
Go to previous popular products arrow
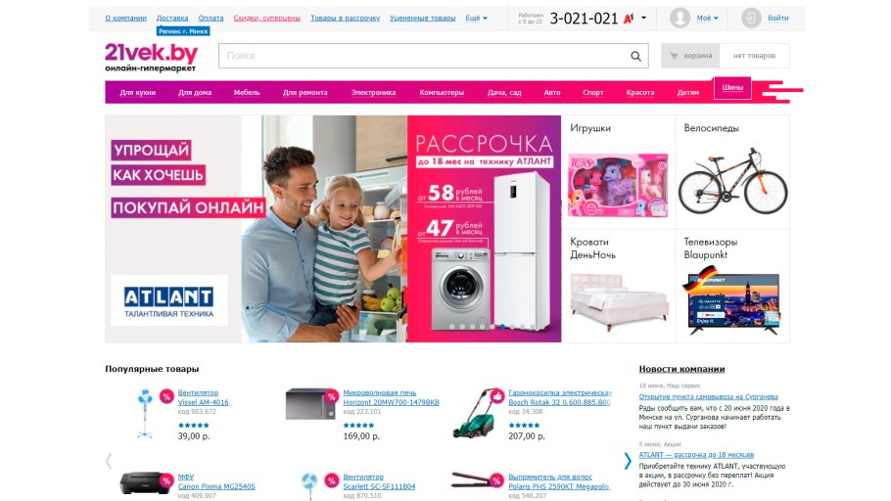pos(109,461)
